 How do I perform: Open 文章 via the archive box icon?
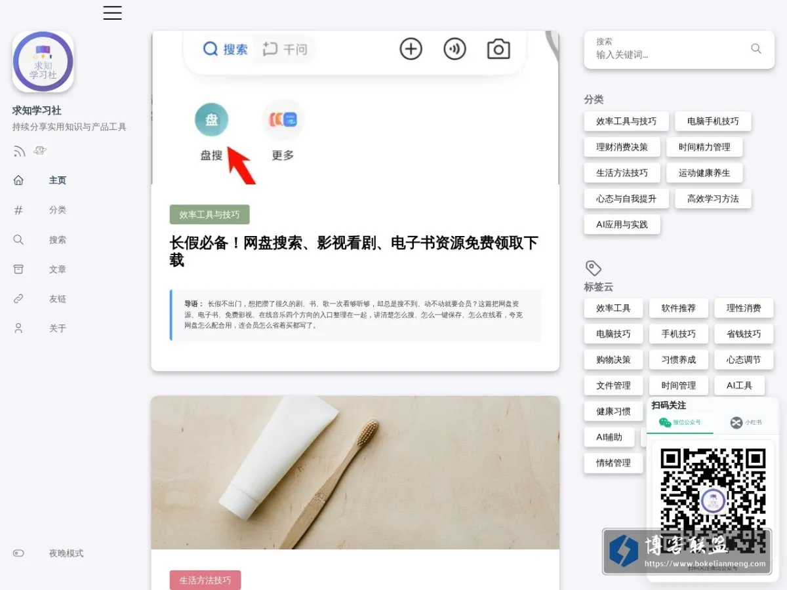pyautogui.click(x=18, y=269)
